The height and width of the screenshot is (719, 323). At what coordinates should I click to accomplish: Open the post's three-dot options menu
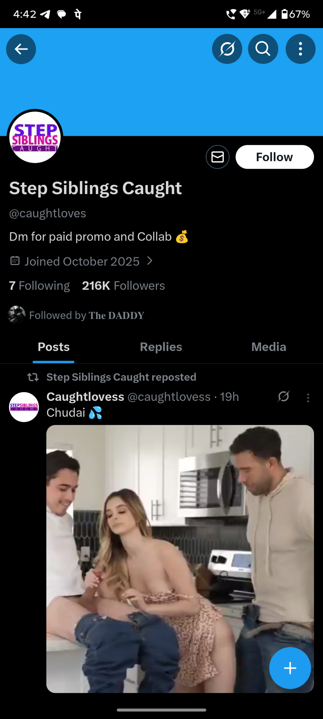tap(308, 398)
